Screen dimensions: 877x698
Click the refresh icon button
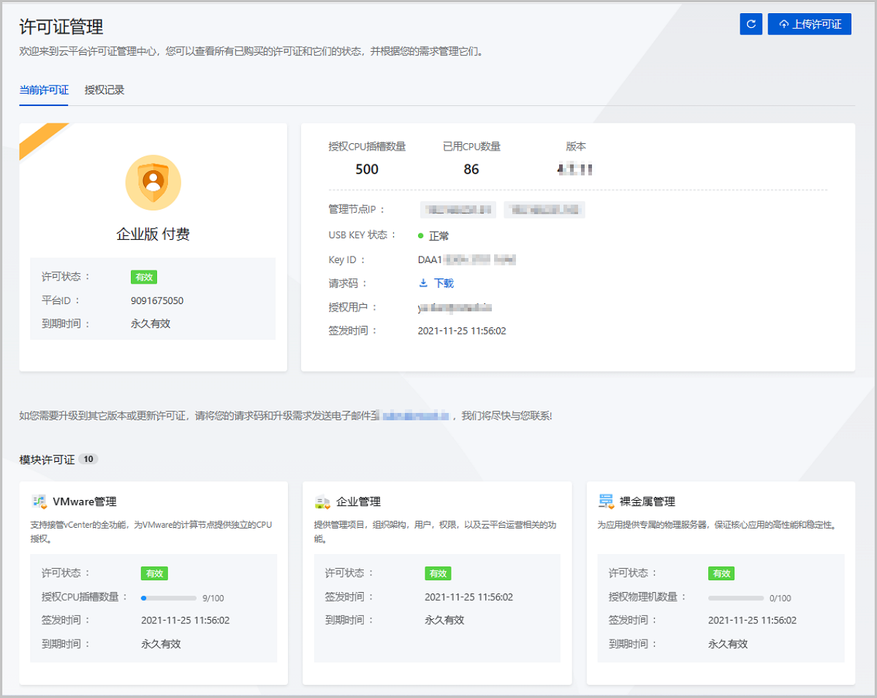point(751,24)
